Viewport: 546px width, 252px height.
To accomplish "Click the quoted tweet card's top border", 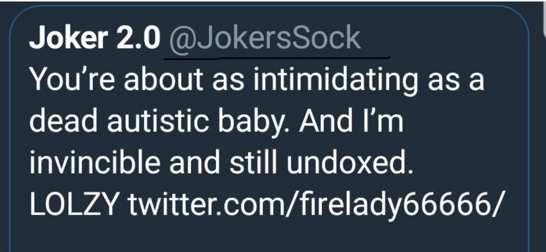I will (x=272, y=7).
